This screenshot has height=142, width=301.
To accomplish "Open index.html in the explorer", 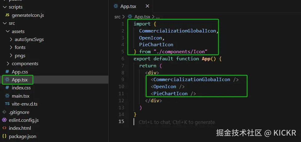I will coord(20,128).
